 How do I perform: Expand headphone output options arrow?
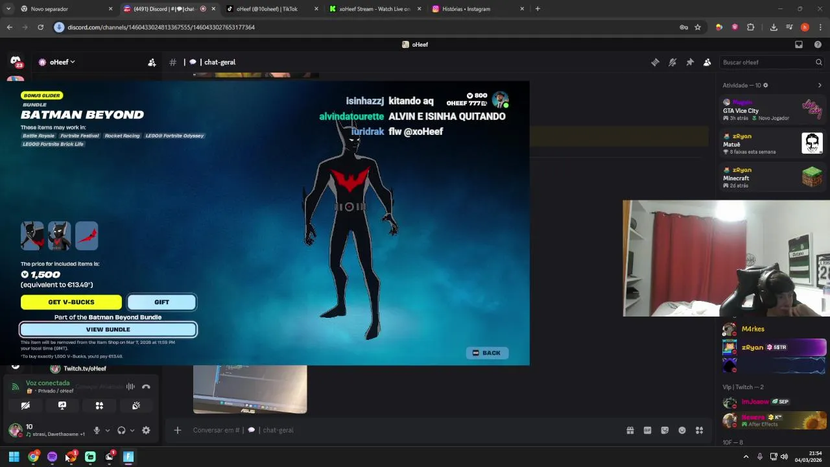tap(132, 430)
